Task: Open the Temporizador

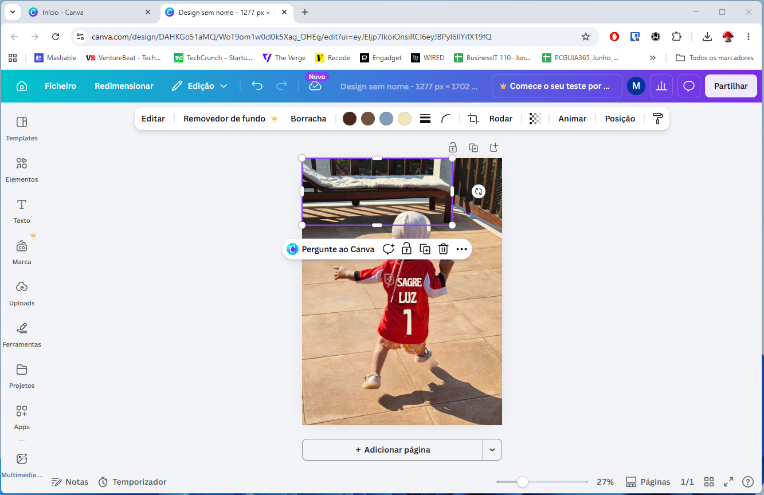Action: pyautogui.click(x=132, y=482)
